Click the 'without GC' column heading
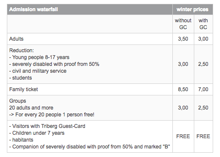Viewport: 220px width, 157px height. [x=183, y=24]
